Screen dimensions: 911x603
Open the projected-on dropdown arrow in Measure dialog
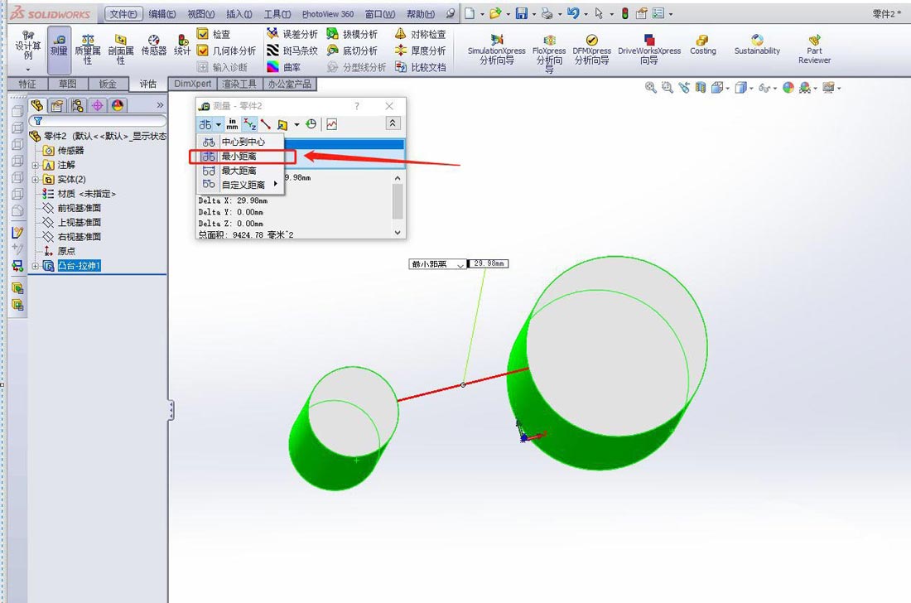(296, 124)
